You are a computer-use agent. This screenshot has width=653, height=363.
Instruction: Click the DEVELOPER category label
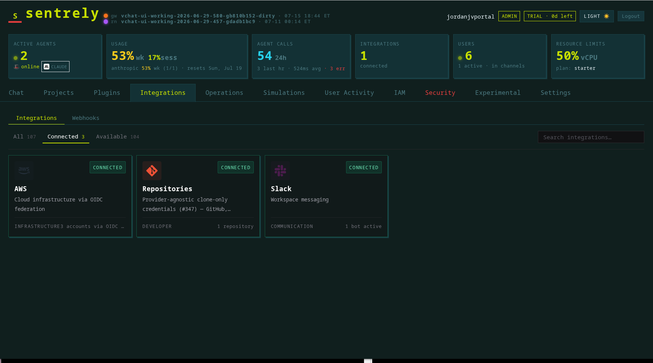pos(157,226)
